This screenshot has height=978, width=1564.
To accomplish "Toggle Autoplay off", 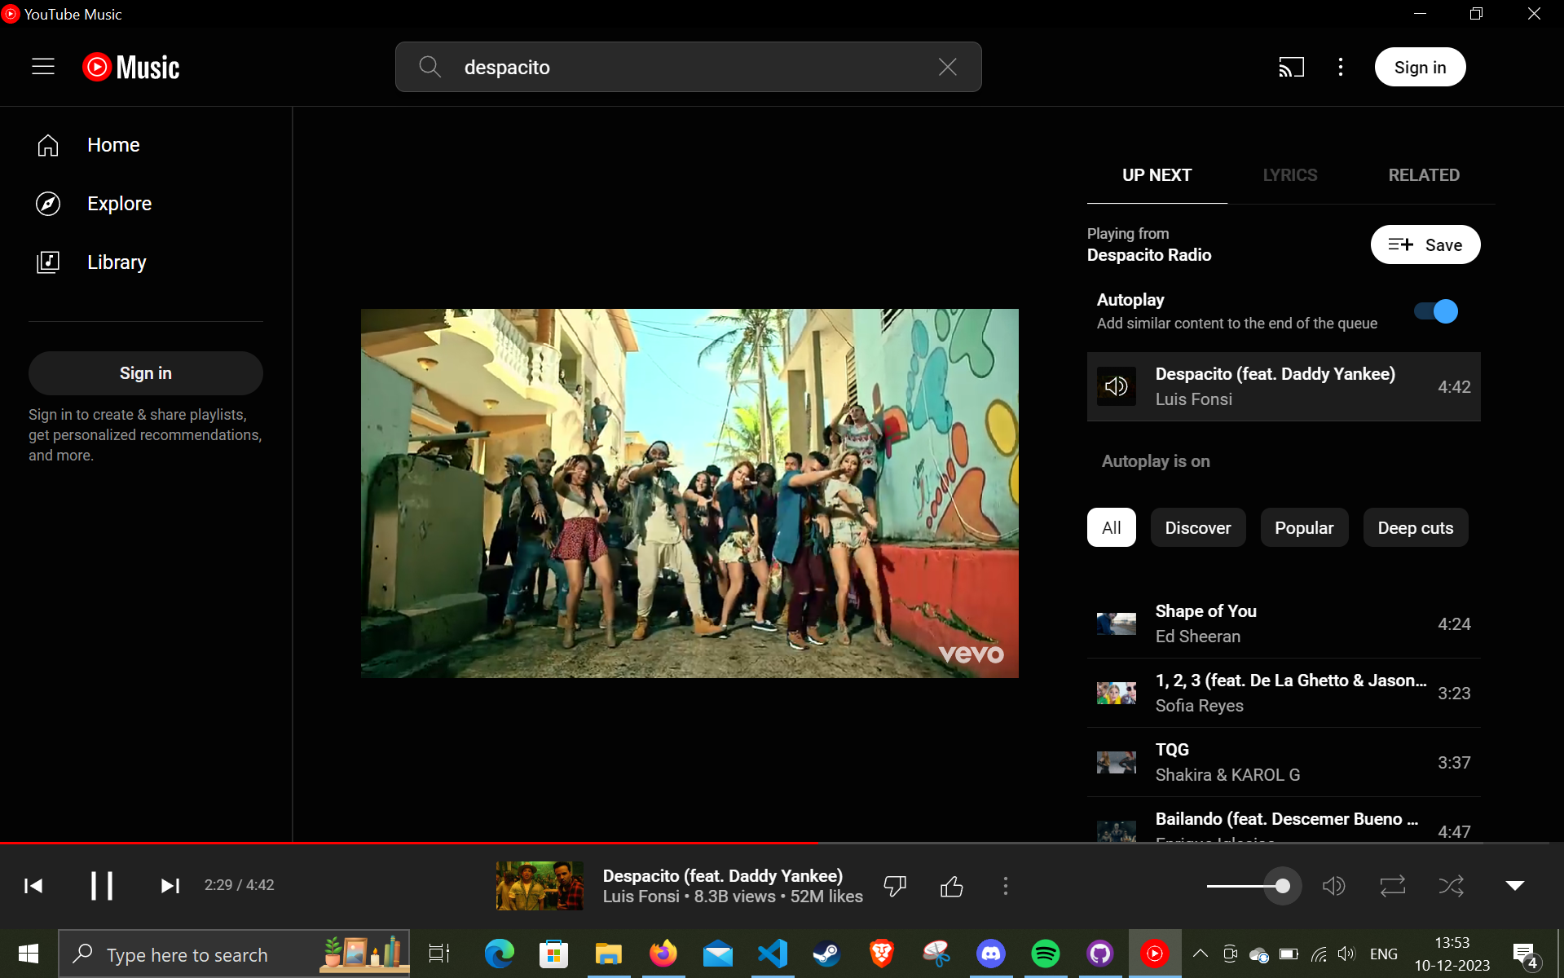I will [1434, 311].
